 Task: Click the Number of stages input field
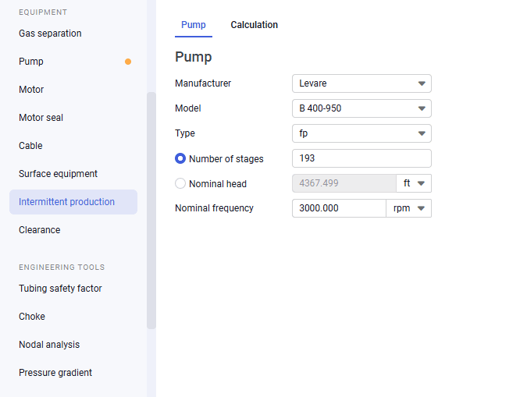click(361, 158)
